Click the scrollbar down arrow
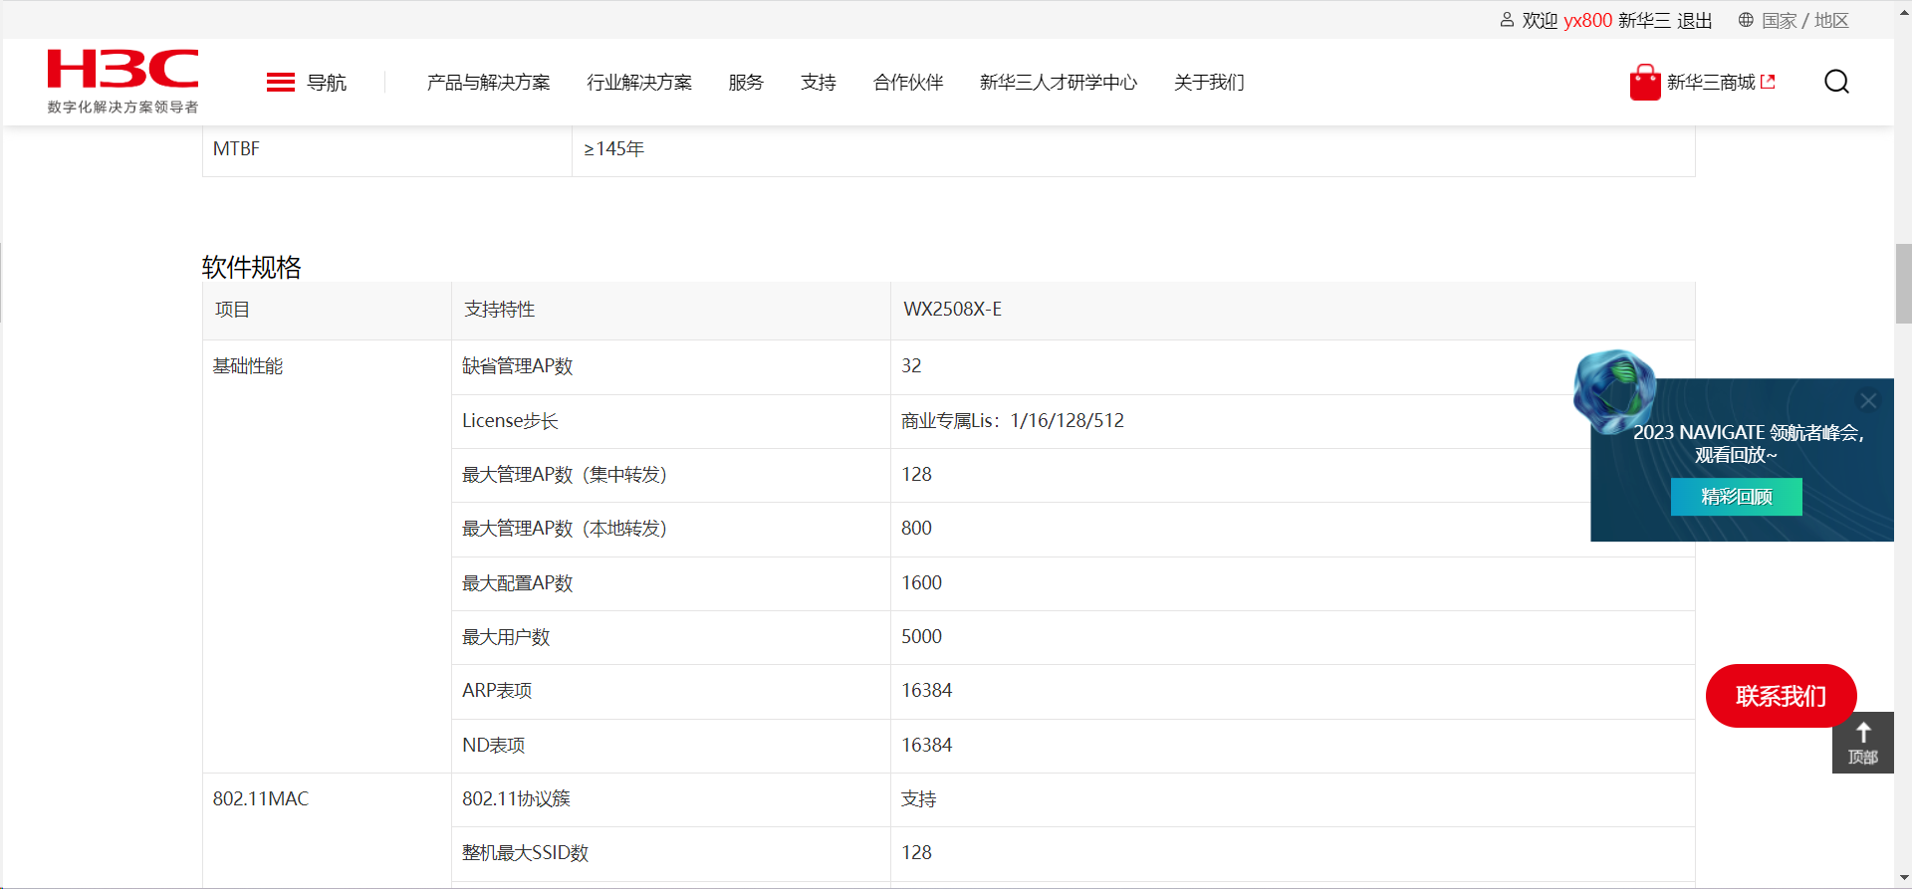The image size is (1912, 889). point(1903,878)
